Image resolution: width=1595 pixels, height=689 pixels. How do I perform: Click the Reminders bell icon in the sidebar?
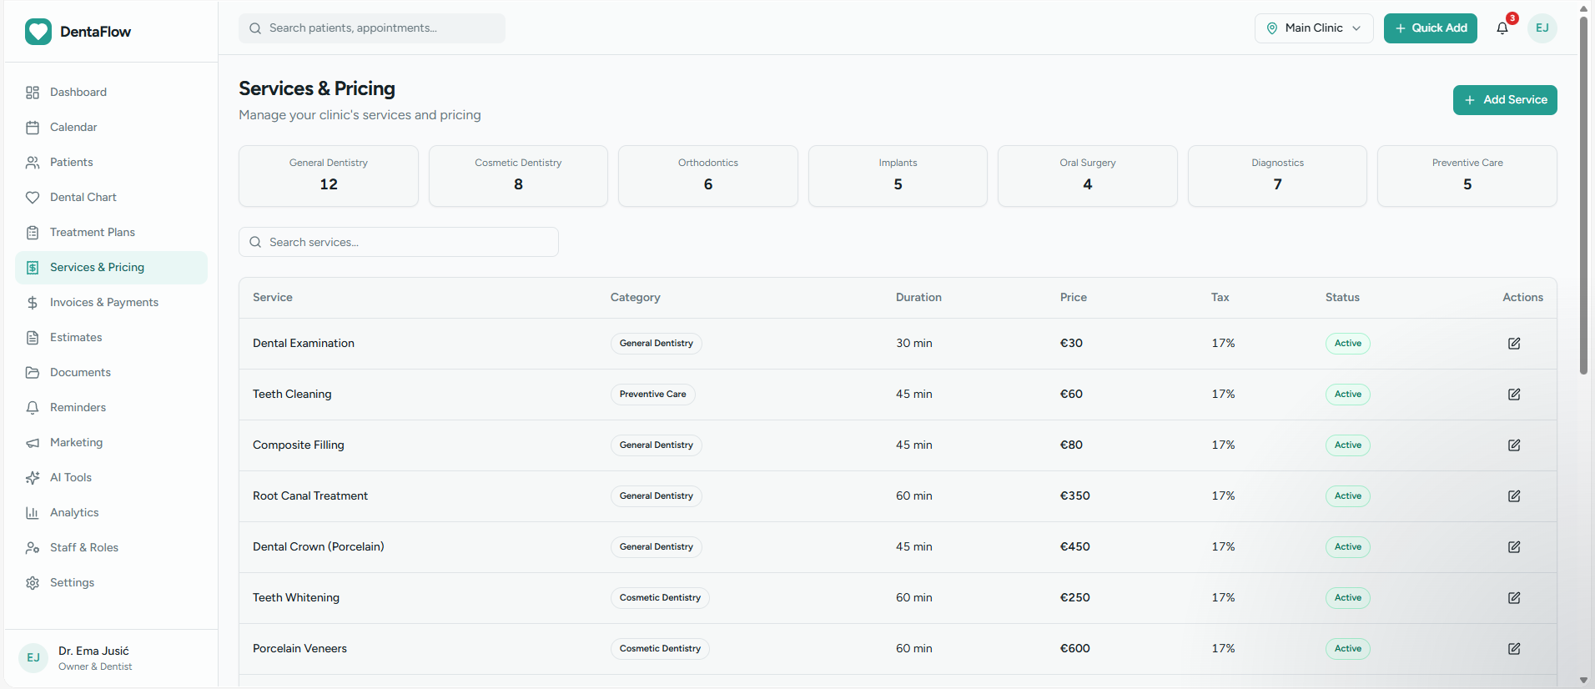coord(33,408)
